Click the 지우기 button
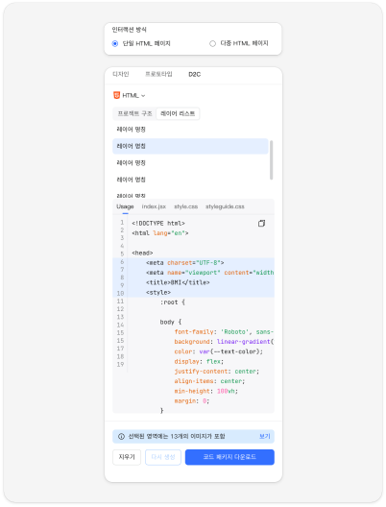This screenshot has width=386, height=507. tap(127, 457)
